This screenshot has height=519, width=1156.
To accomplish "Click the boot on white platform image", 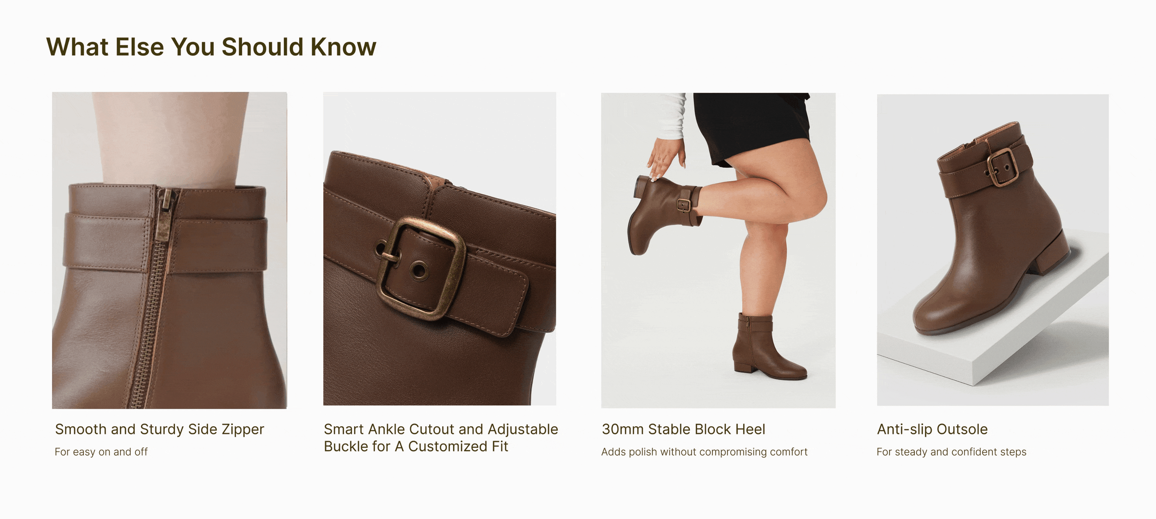I will coord(993,250).
